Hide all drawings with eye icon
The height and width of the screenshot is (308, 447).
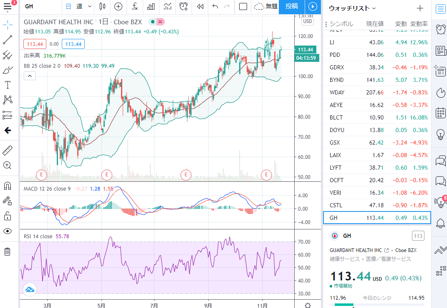[8, 231]
